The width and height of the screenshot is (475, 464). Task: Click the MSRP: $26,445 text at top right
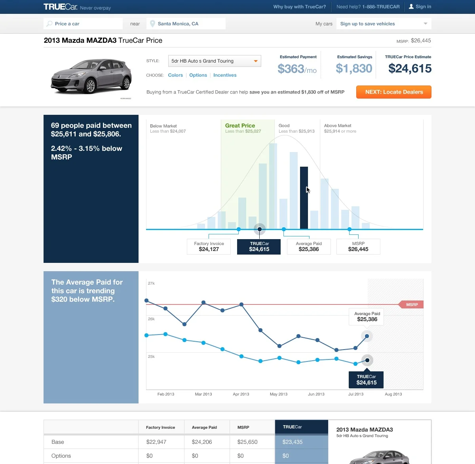tap(414, 41)
